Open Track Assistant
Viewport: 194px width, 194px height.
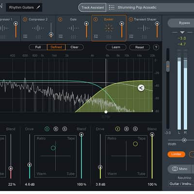point(92,7)
